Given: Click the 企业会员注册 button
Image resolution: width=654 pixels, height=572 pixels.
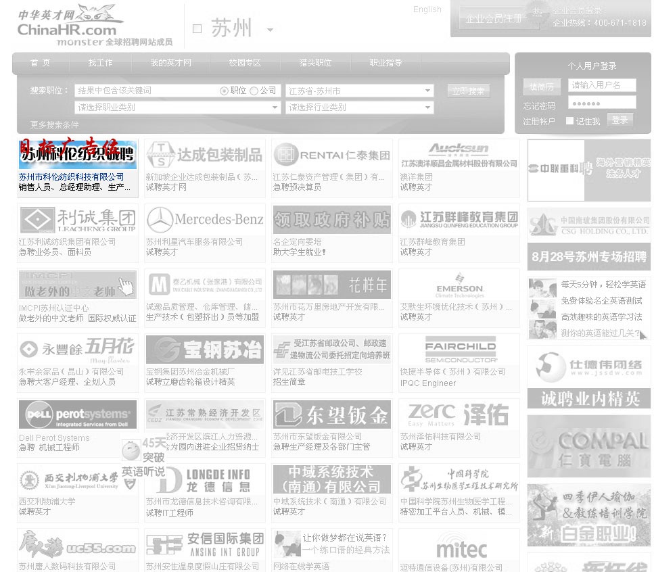Looking at the screenshot, I should coord(494,19).
